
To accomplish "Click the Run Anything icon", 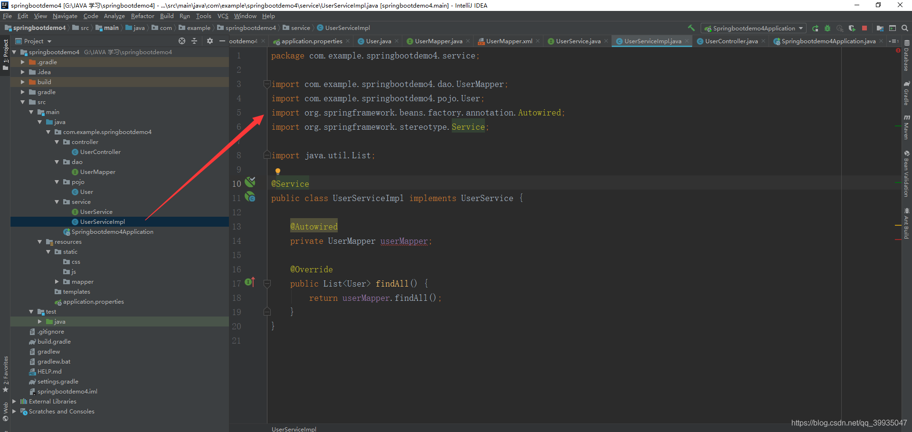I will (x=893, y=28).
